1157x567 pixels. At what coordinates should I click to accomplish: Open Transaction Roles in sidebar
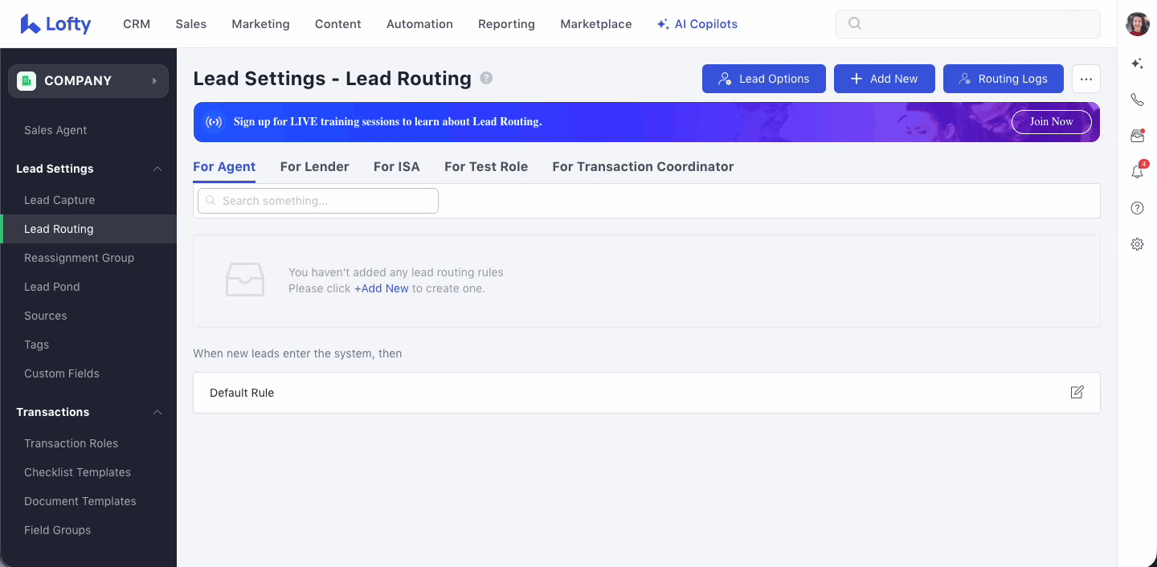pyautogui.click(x=71, y=443)
